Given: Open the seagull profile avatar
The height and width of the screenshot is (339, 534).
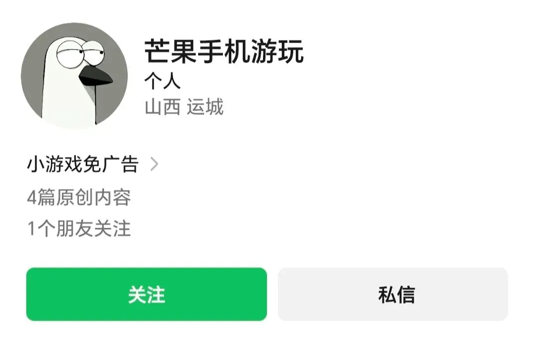Looking at the screenshot, I should (74, 76).
